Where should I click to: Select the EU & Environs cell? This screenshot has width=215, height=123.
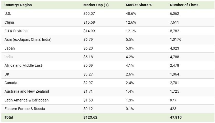coord(16,31)
